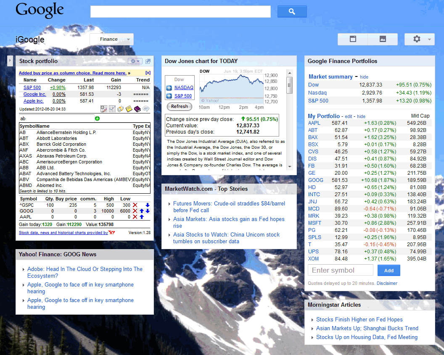The height and width of the screenshot is (355, 444).
Task: Click the green add symbol plus icon
Action: (x=98, y=118)
